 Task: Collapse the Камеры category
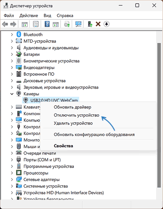pos(12,94)
